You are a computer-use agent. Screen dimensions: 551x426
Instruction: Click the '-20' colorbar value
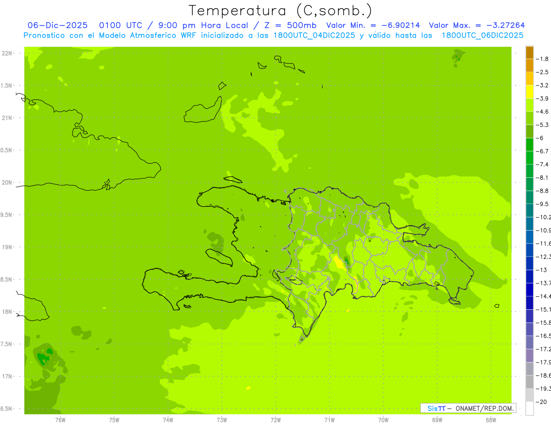(x=542, y=402)
